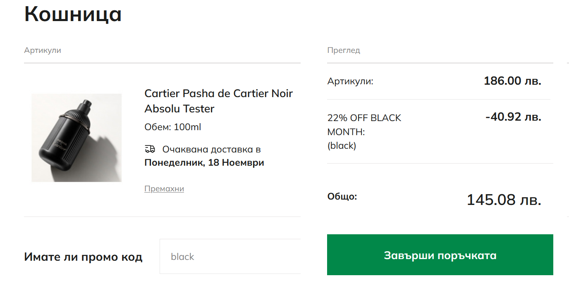Select the 145.08 лв. total price

[504, 200]
